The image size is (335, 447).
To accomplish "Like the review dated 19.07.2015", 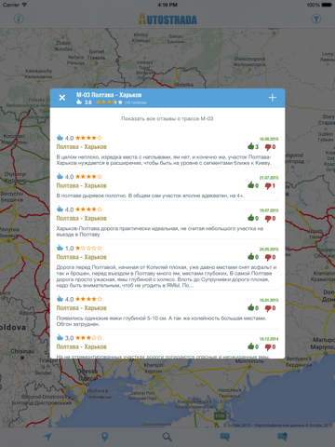I will click(253, 218).
